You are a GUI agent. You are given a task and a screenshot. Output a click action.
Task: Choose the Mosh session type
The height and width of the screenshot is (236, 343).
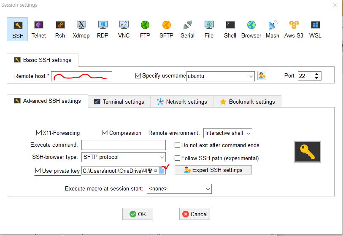click(273, 29)
